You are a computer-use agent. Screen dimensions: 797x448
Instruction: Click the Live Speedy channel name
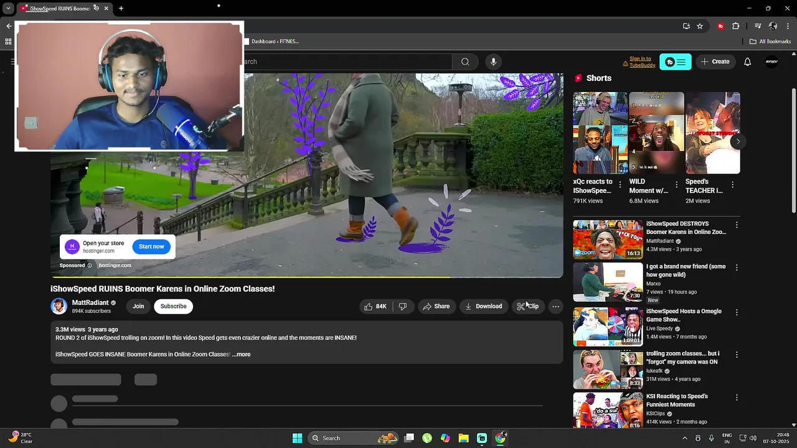pos(659,329)
